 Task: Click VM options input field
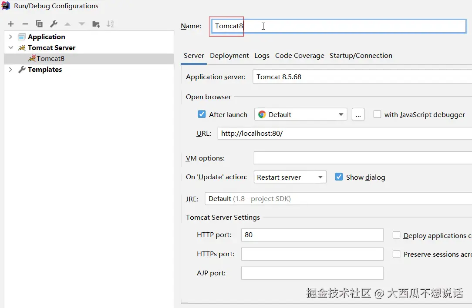[x=363, y=158]
